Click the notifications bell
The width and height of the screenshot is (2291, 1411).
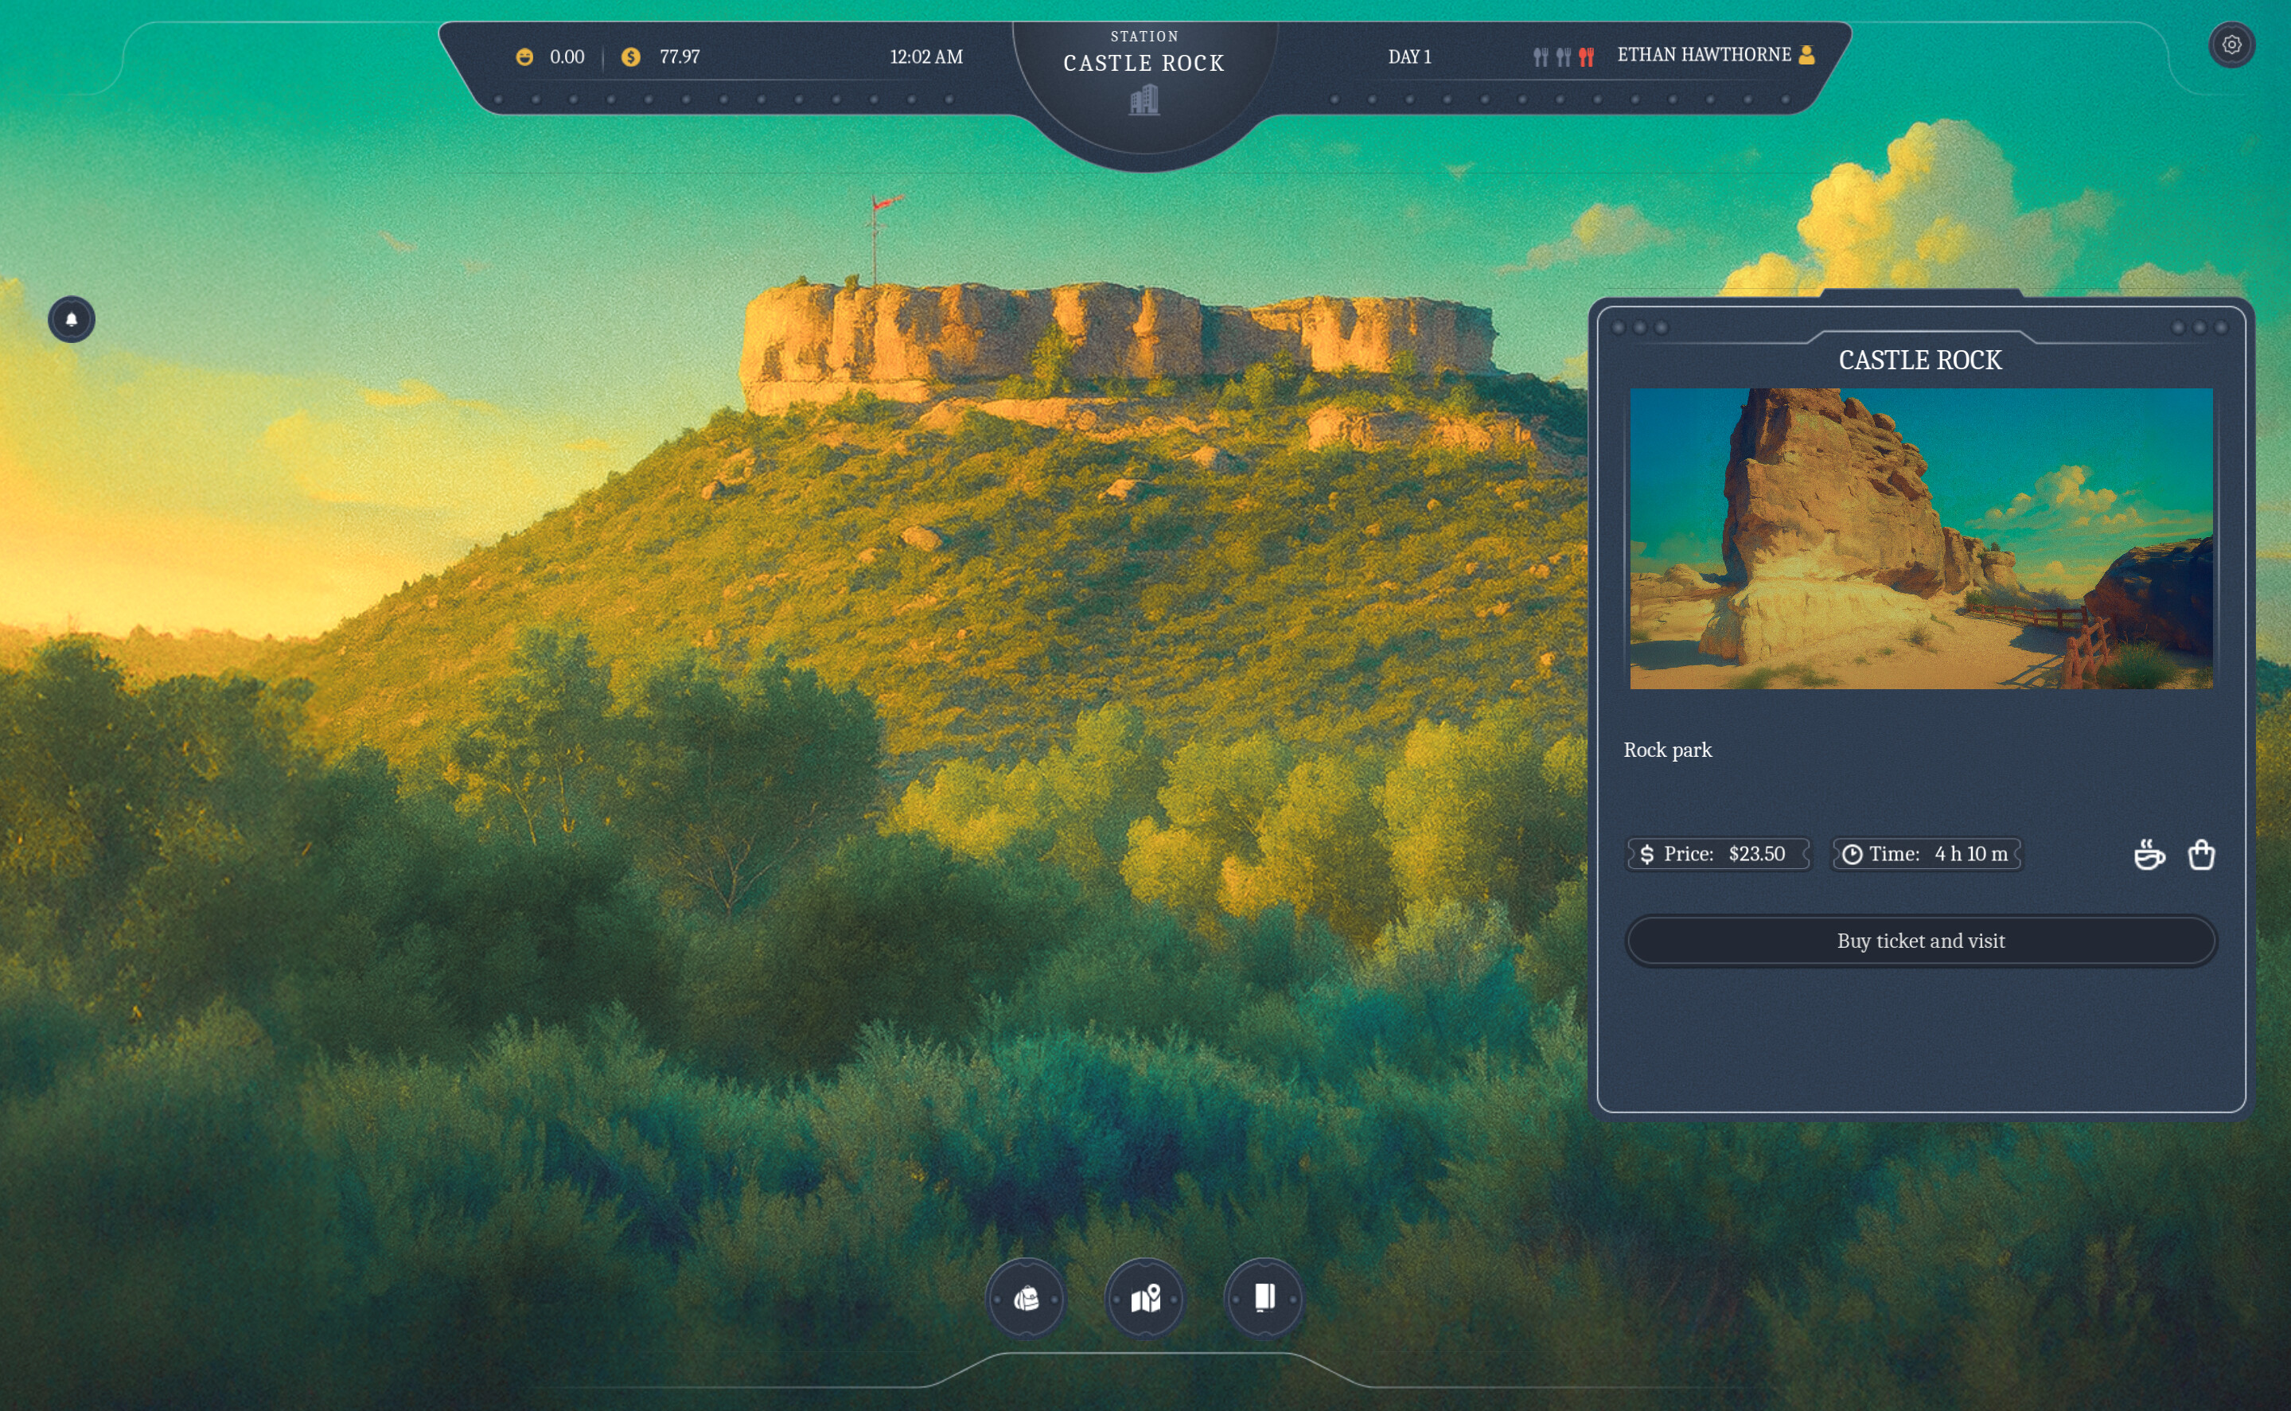(71, 318)
